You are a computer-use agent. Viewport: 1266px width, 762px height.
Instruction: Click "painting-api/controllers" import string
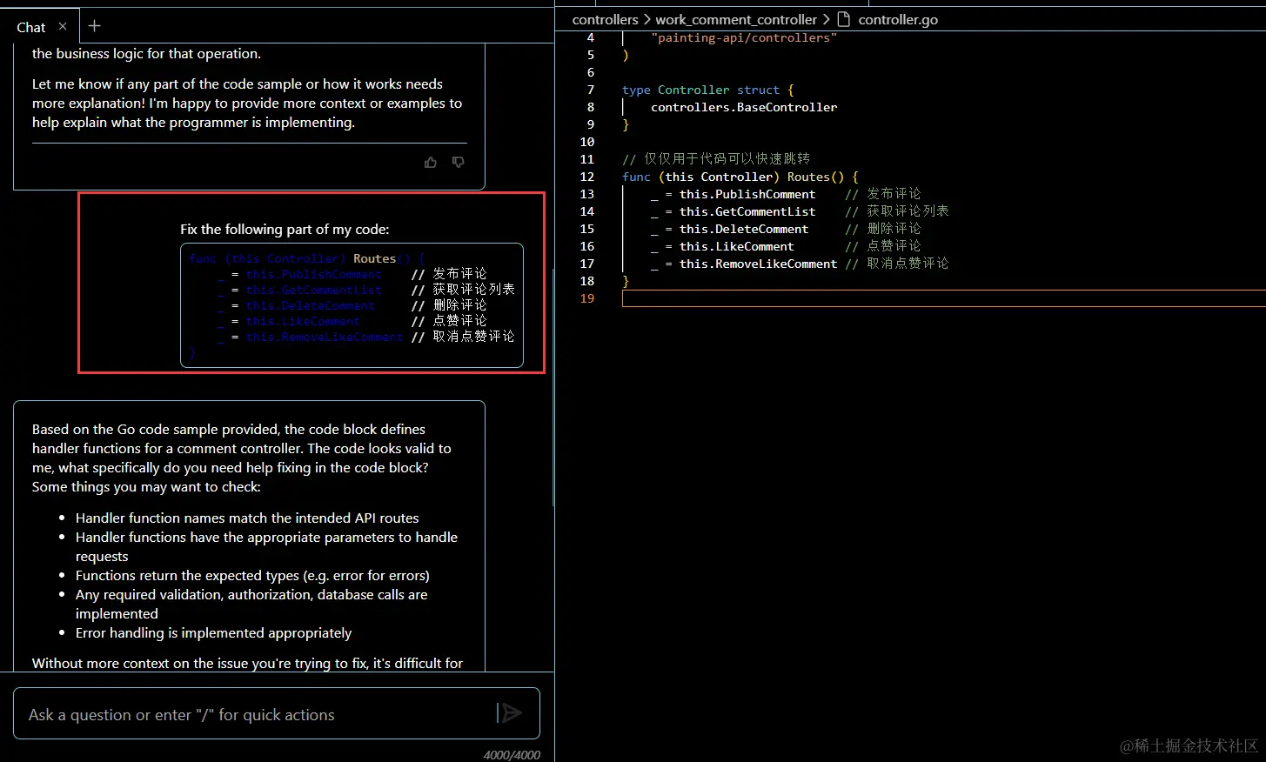coord(744,37)
